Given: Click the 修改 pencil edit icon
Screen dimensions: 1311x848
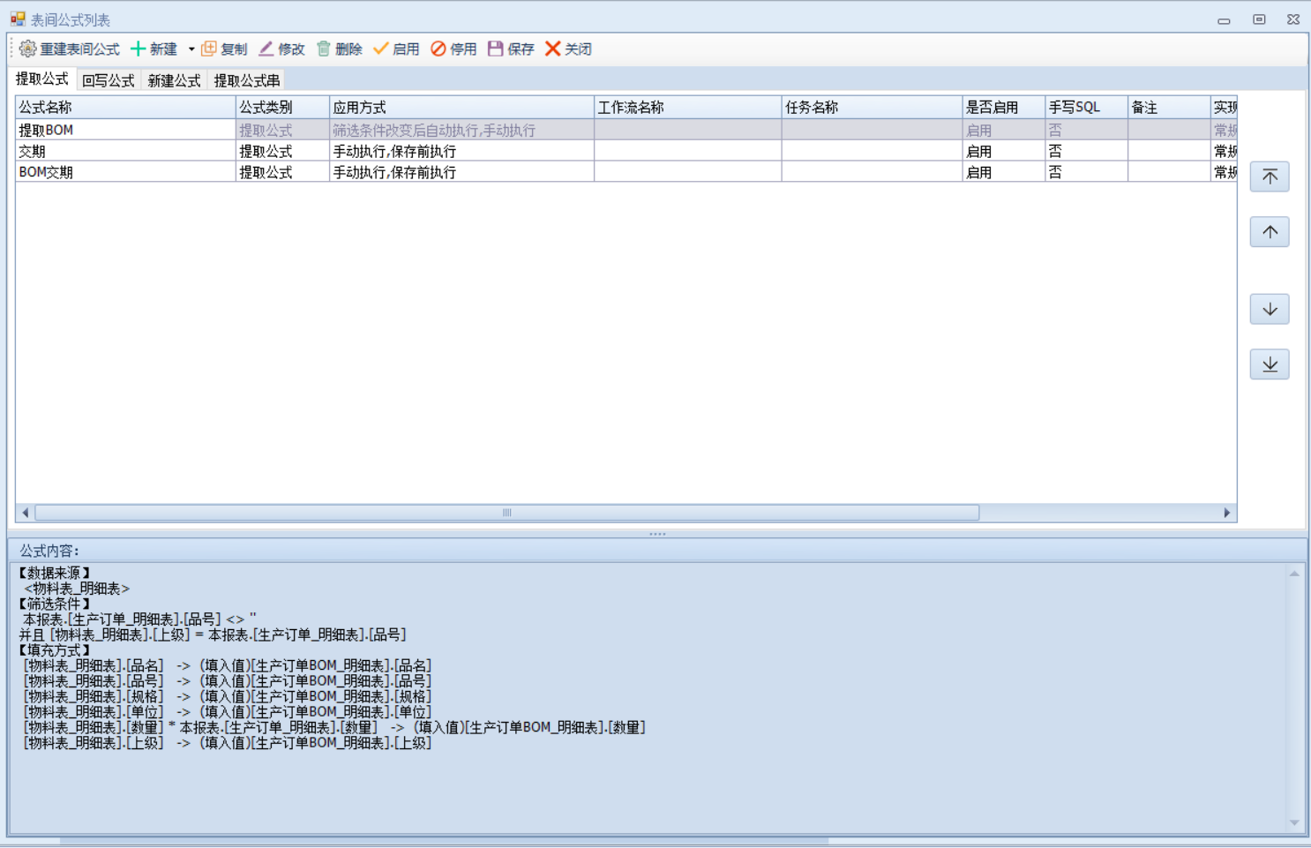Looking at the screenshot, I should click(x=266, y=49).
